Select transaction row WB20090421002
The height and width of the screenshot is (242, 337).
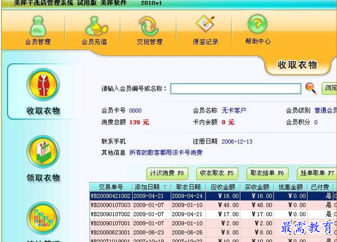(110, 196)
